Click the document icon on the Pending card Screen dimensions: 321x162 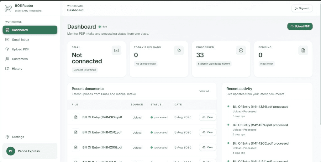tap(303, 50)
